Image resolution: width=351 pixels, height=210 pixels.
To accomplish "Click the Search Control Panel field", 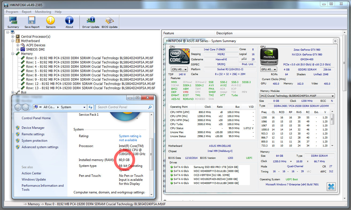I will coord(124,107).
